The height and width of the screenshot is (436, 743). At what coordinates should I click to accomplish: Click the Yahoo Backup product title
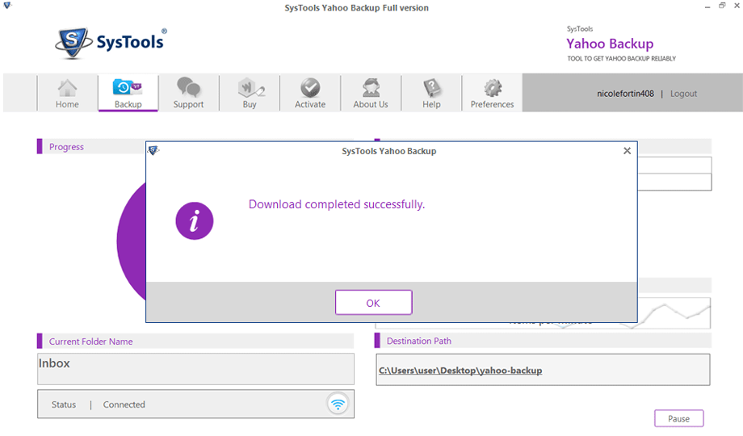610,44
